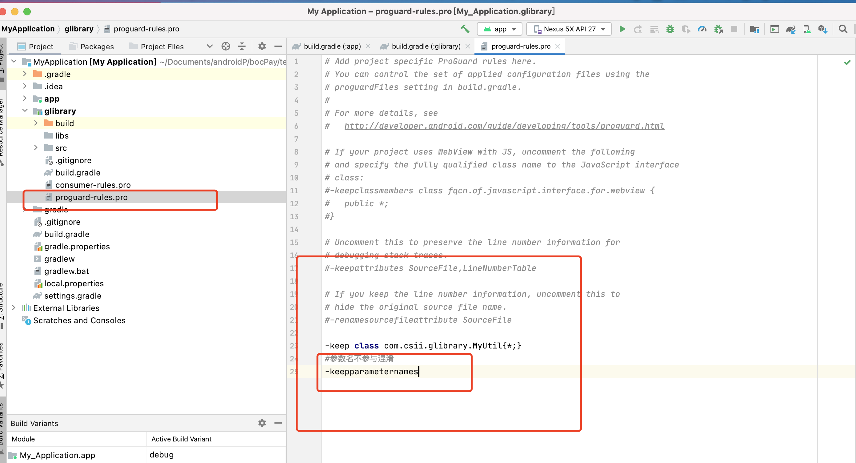Click the locate-current-file crosshair icon in the Project panel
The width and height of the screenshot is (856, 463).
226,46
